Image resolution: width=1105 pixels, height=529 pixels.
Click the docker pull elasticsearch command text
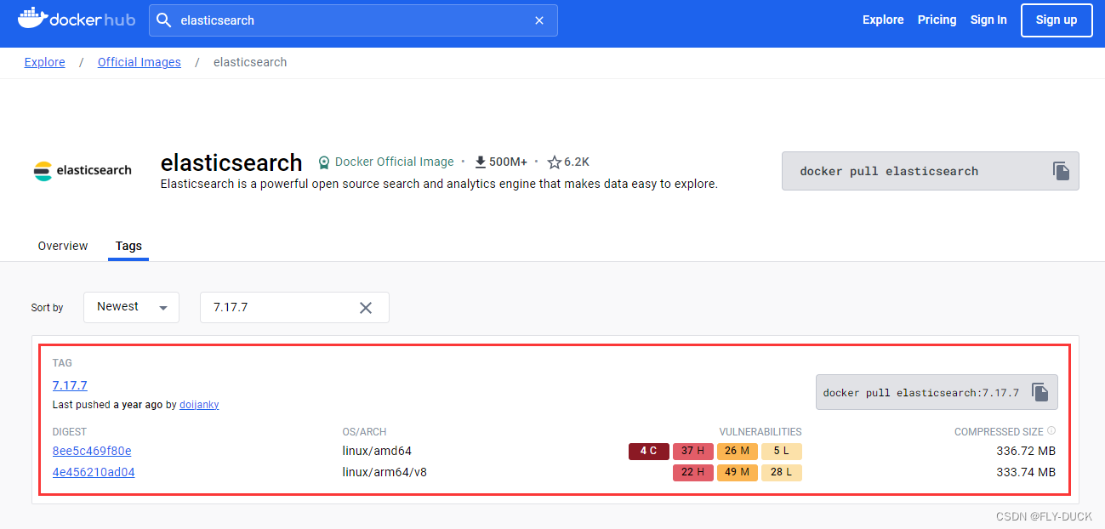coord(889,171)
